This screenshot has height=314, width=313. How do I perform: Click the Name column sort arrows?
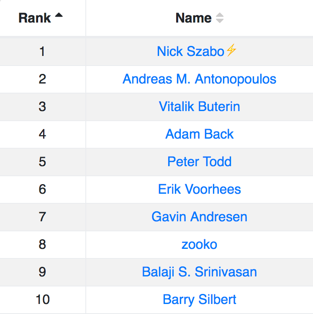click(220, 18)
